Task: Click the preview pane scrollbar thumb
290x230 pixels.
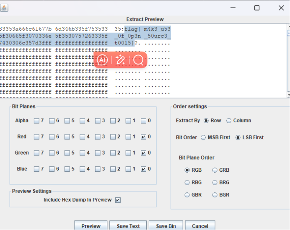Action: 288,33
